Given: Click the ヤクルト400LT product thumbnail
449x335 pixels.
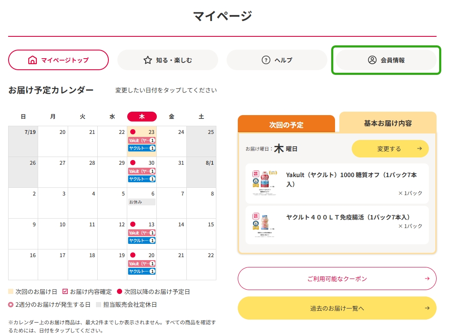Looking at the screenshot, I should [x=264, y=225].
